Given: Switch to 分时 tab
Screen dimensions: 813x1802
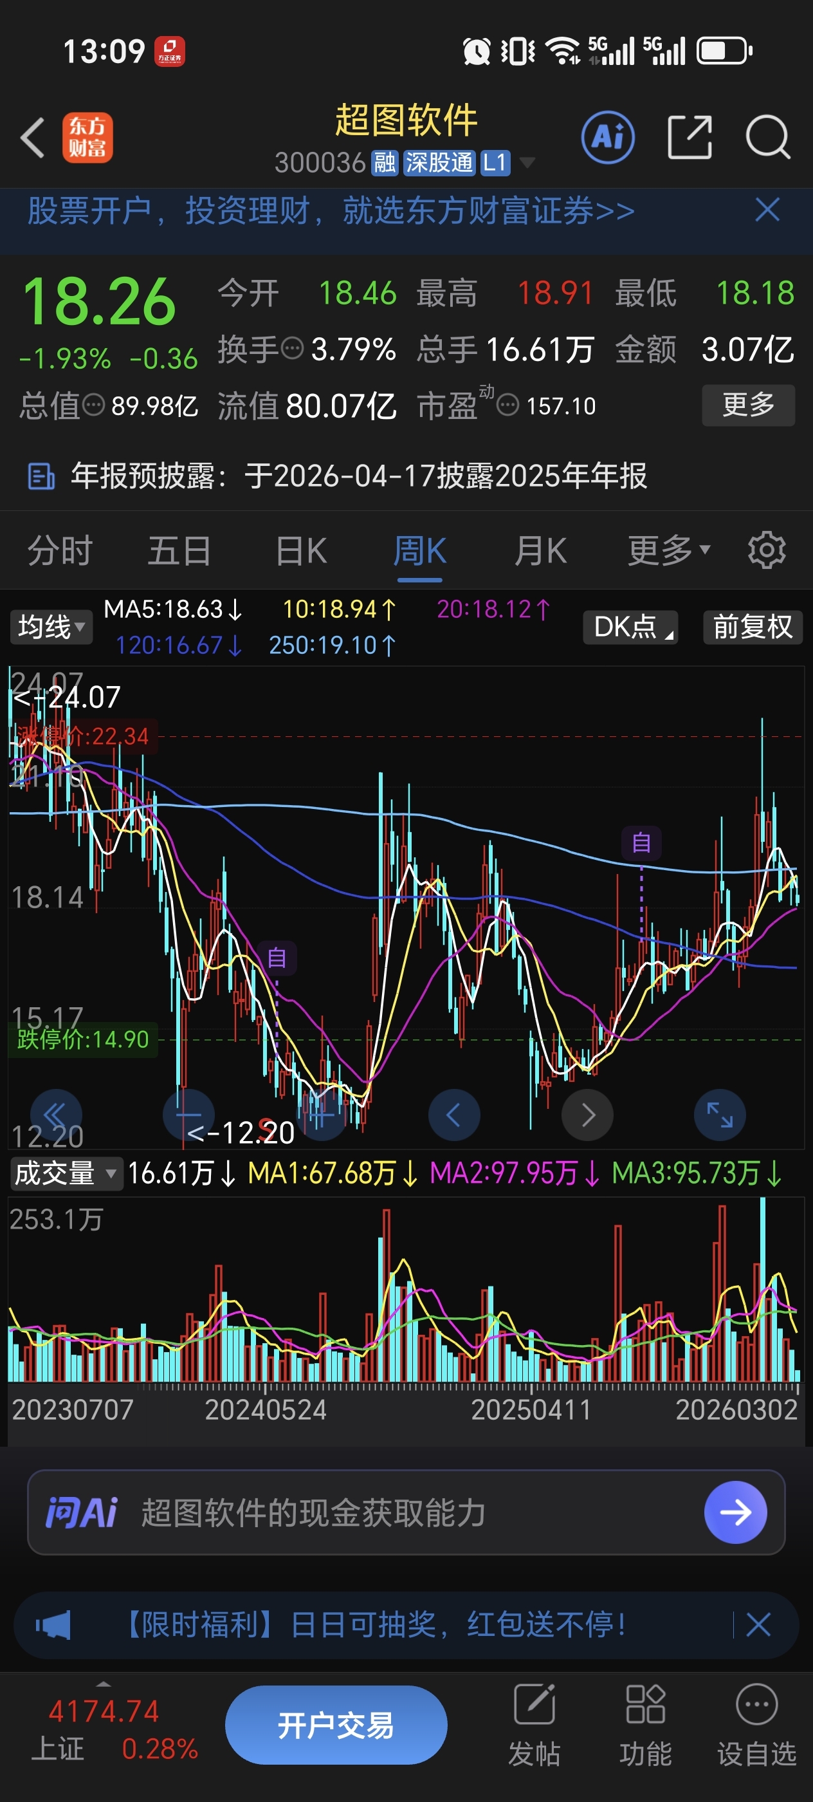Looking at the screenshot, I should click(x=60, y=550).
